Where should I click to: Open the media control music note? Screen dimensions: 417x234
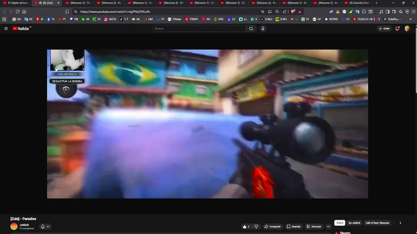pos(381,11)
